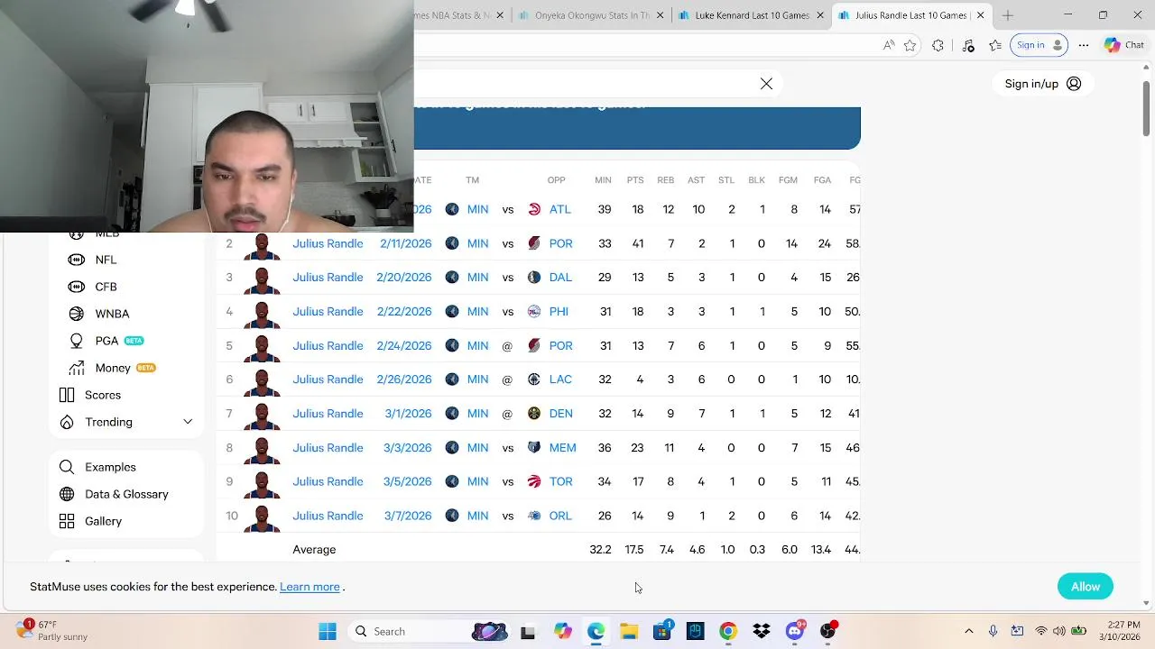Open Discord from taskbar
1155x649 pixels.
click(795, 632)
